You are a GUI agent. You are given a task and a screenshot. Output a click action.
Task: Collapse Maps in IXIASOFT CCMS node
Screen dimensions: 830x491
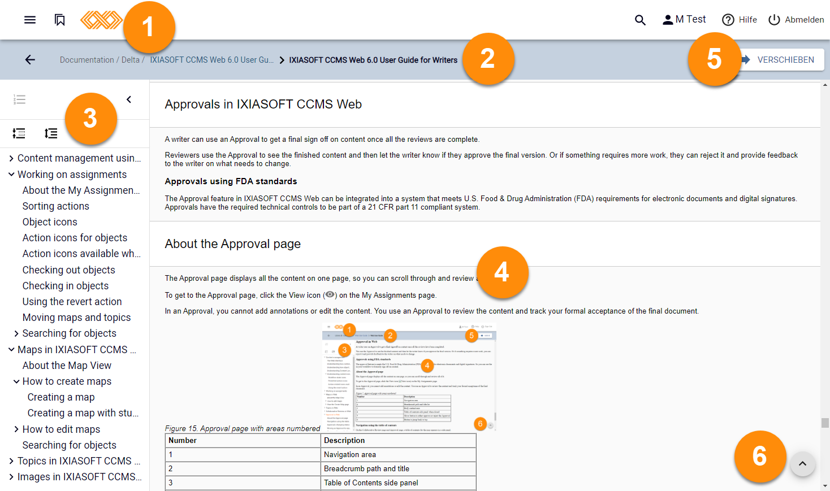[x=11, y=350]
